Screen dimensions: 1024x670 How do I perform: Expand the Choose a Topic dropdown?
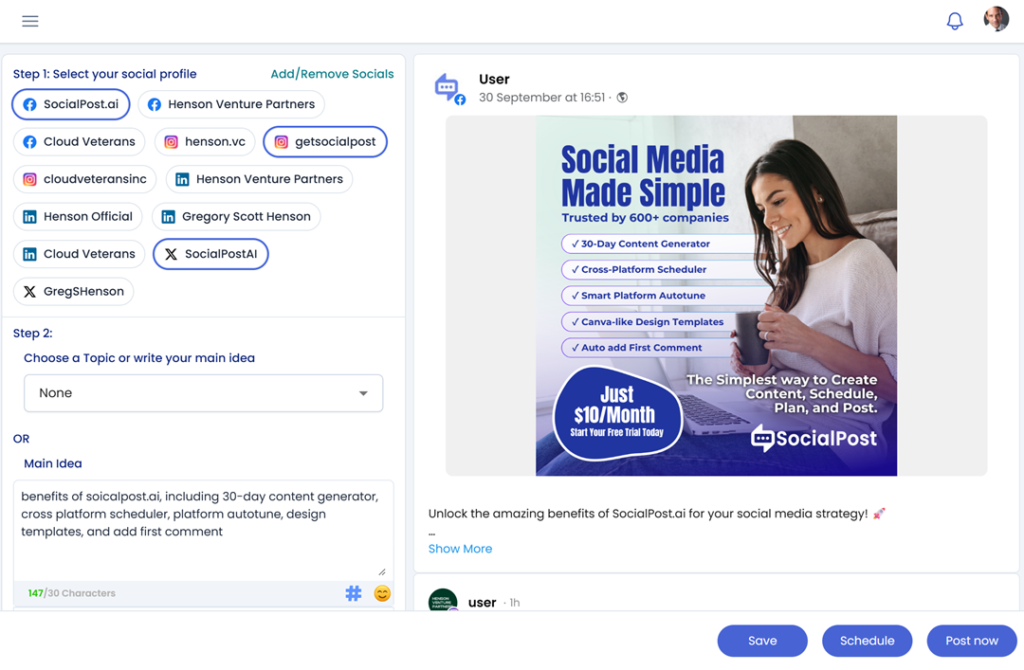203,393
